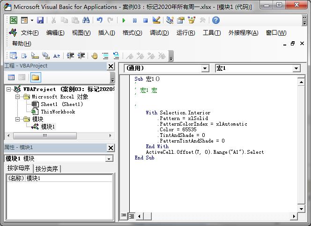The image size is (311, 226).
Task: Collapse the 模块 folder node
Action: tap(18, 119)
